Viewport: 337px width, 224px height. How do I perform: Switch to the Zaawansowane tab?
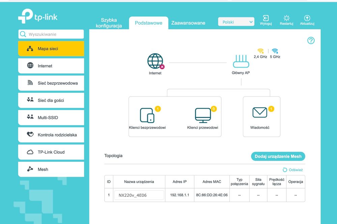(x=188, y=23)
